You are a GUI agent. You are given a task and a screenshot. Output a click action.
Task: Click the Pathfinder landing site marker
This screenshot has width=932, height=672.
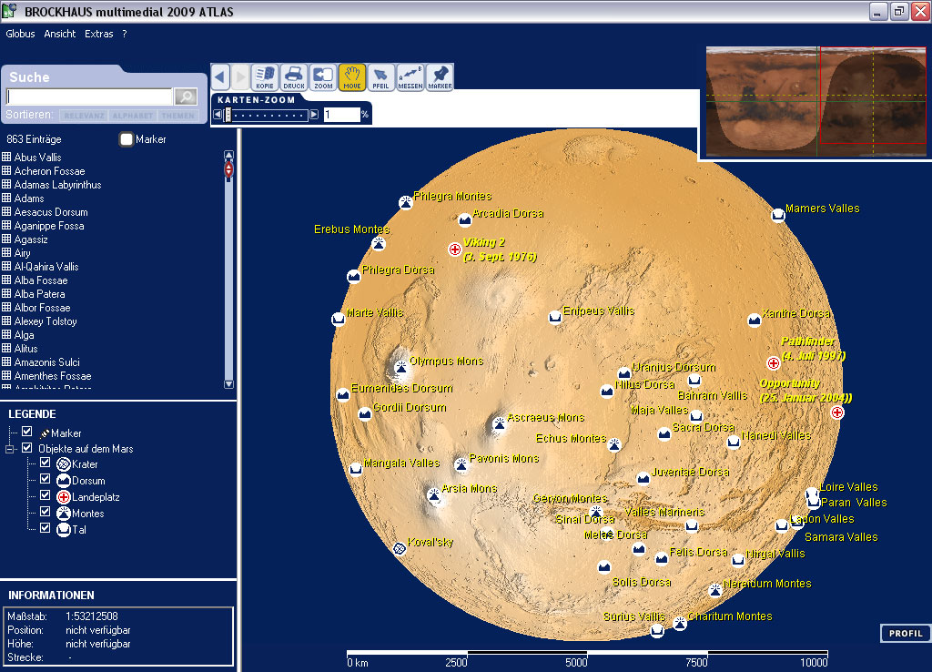774,362
